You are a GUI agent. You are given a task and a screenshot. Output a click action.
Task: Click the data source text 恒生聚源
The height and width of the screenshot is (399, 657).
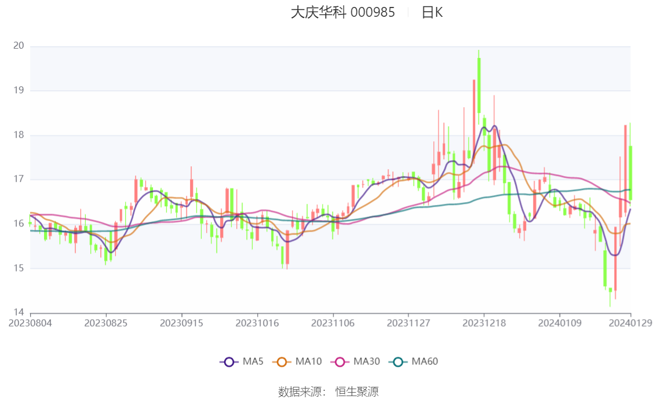coord(357,392)
